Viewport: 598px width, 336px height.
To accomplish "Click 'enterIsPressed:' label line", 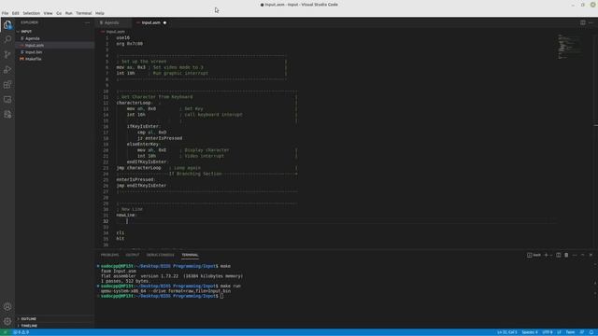I will coord(135,179).
